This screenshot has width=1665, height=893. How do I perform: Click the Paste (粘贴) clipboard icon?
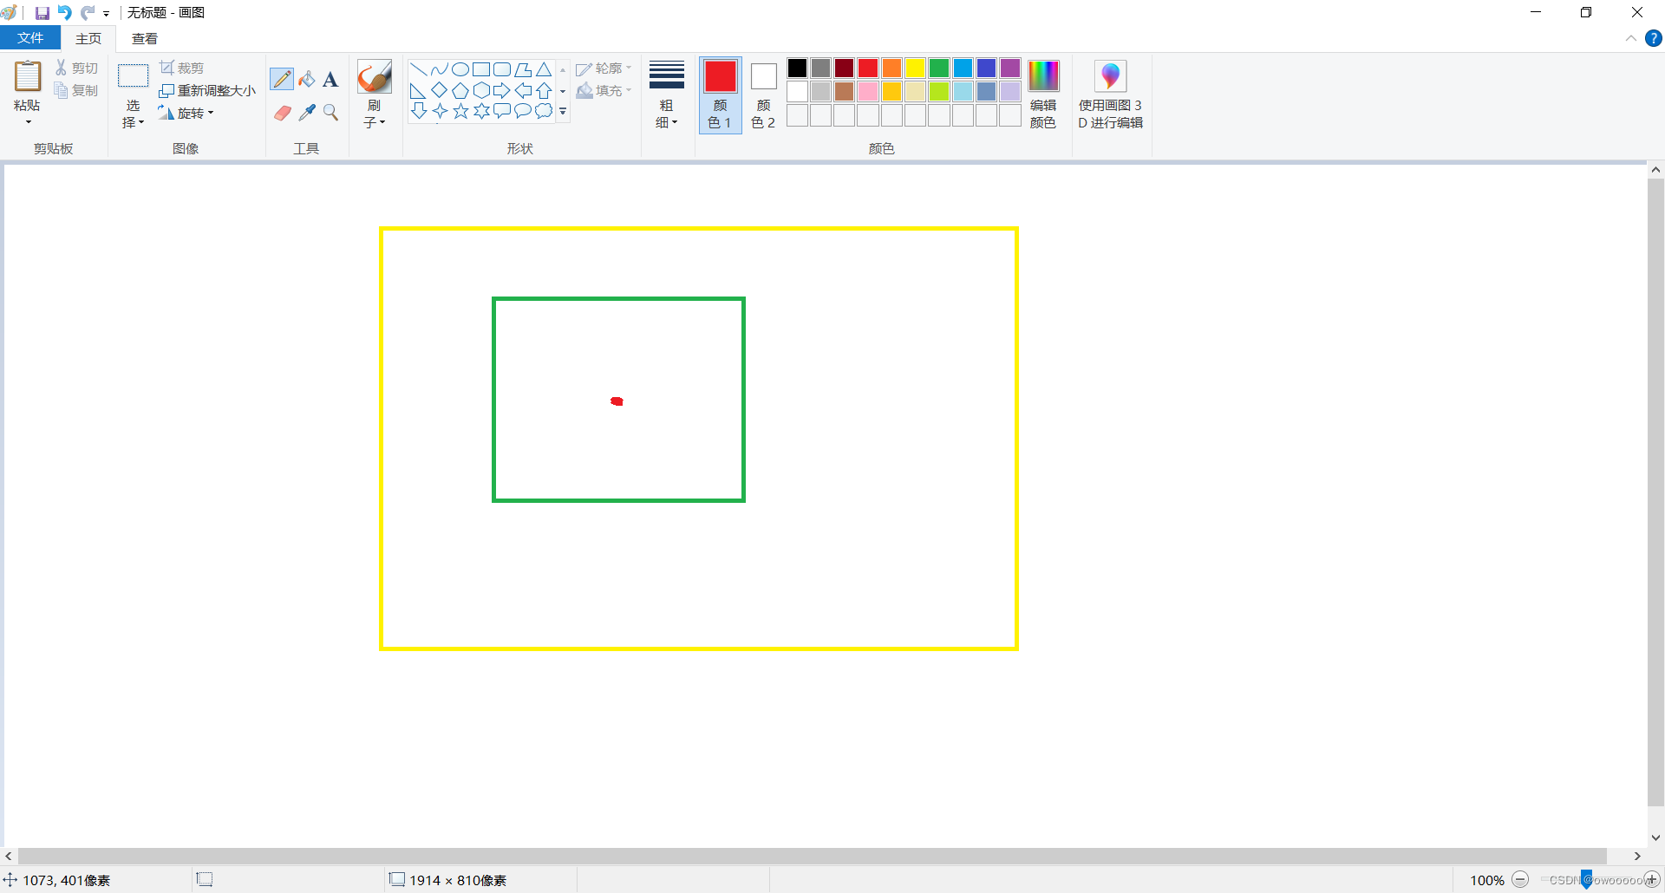(28, 76)
